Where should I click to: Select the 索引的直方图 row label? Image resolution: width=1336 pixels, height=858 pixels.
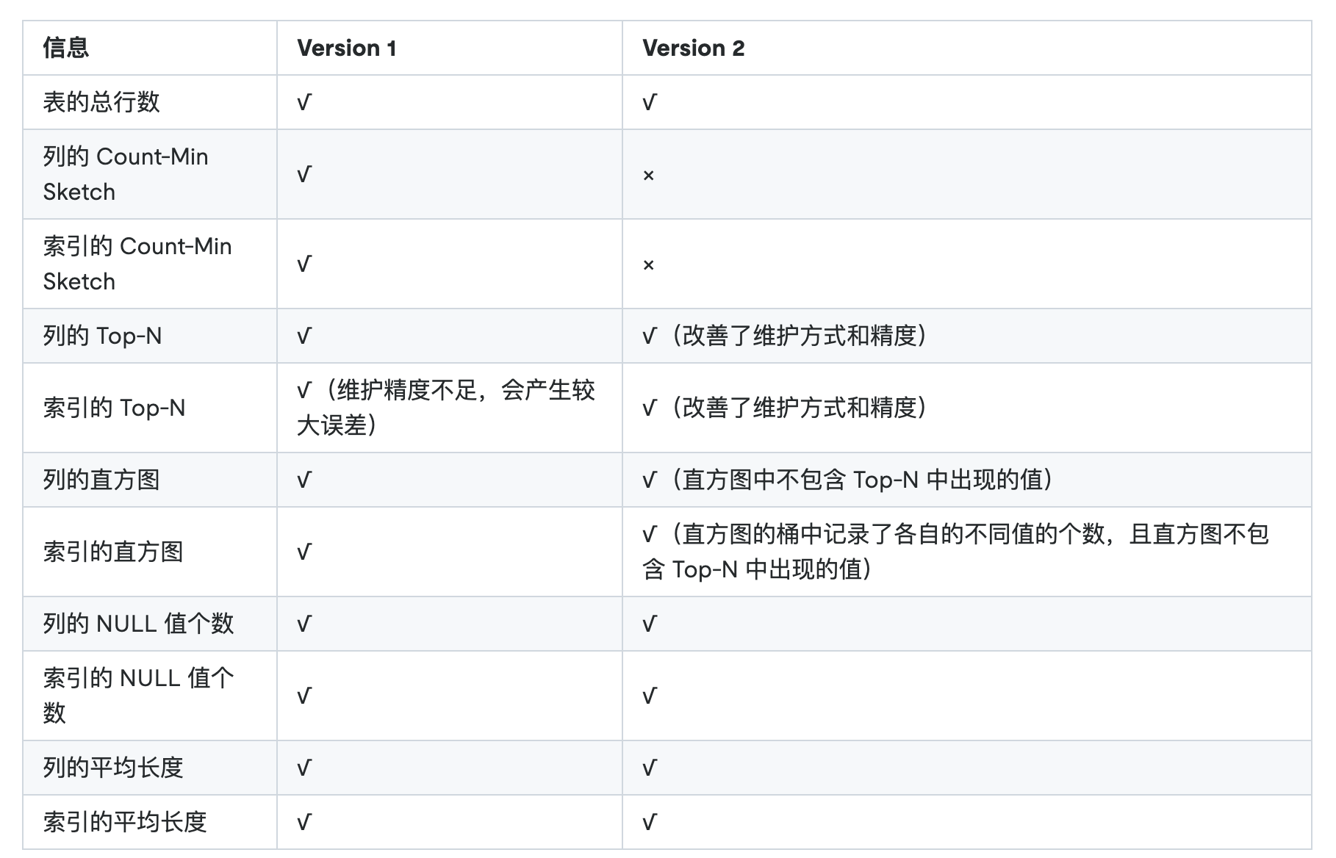(x=113, y=552)
